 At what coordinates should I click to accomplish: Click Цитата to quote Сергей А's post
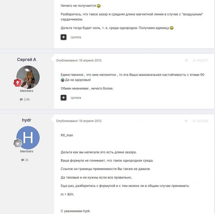tap(76, 98)
